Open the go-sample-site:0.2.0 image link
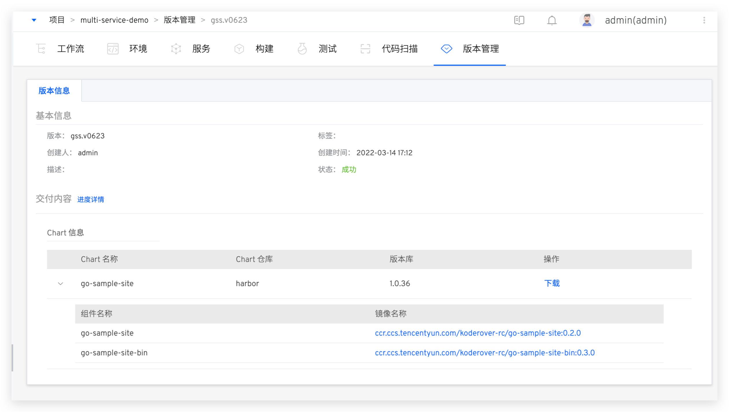This screenshot has width=729, height=412. click(x=478, y=333)
